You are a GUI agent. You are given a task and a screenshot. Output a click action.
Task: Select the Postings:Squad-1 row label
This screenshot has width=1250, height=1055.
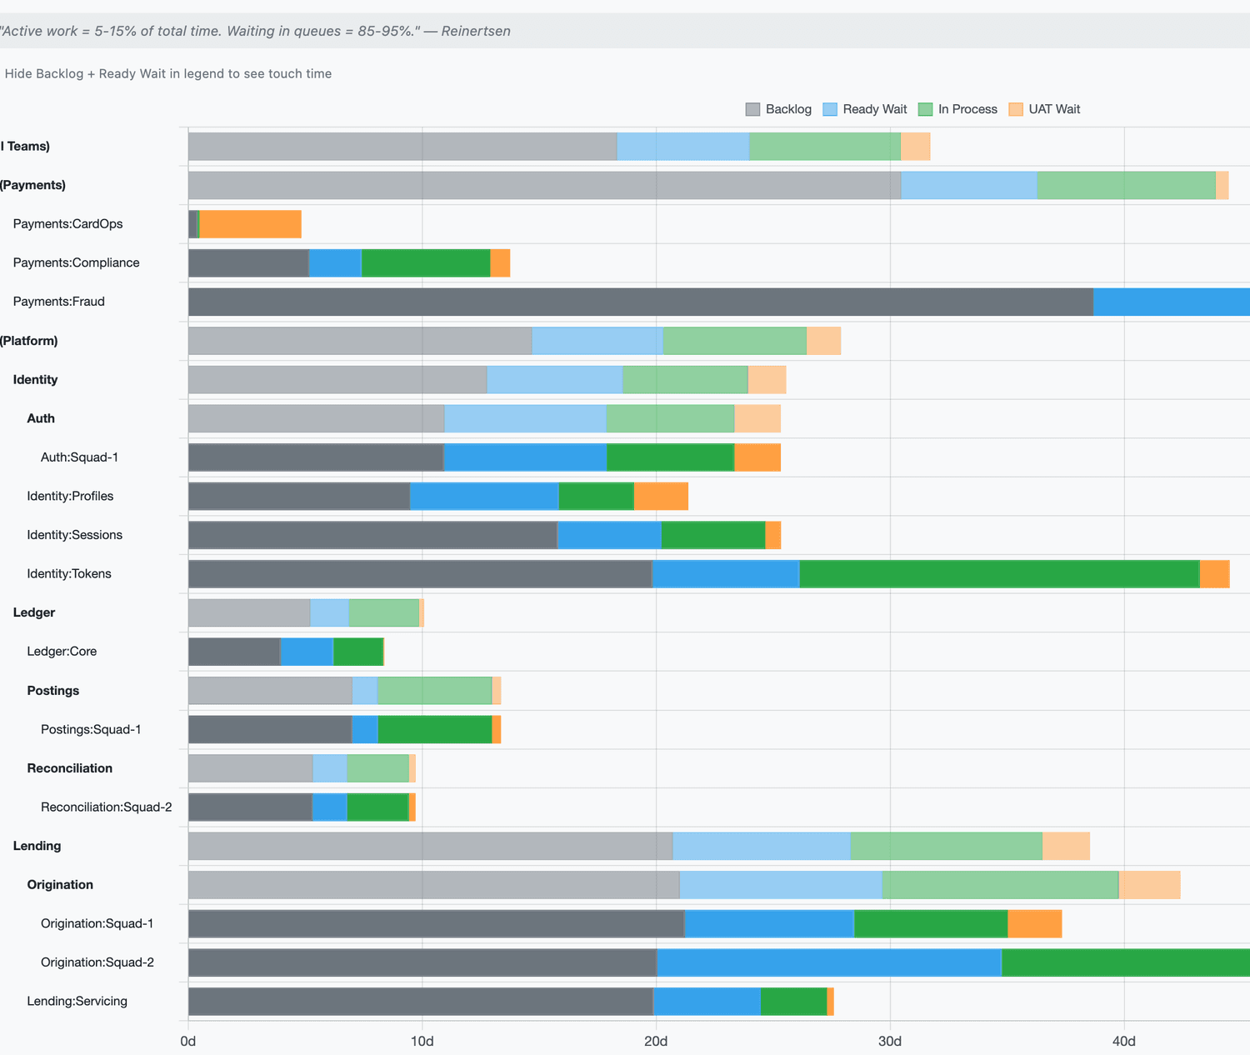(91, 730)
